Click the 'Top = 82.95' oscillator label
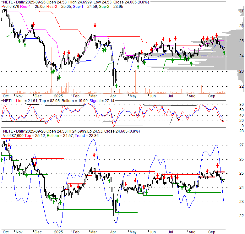The height and width of the screenshot is (234, 245). tap(49, 101)
